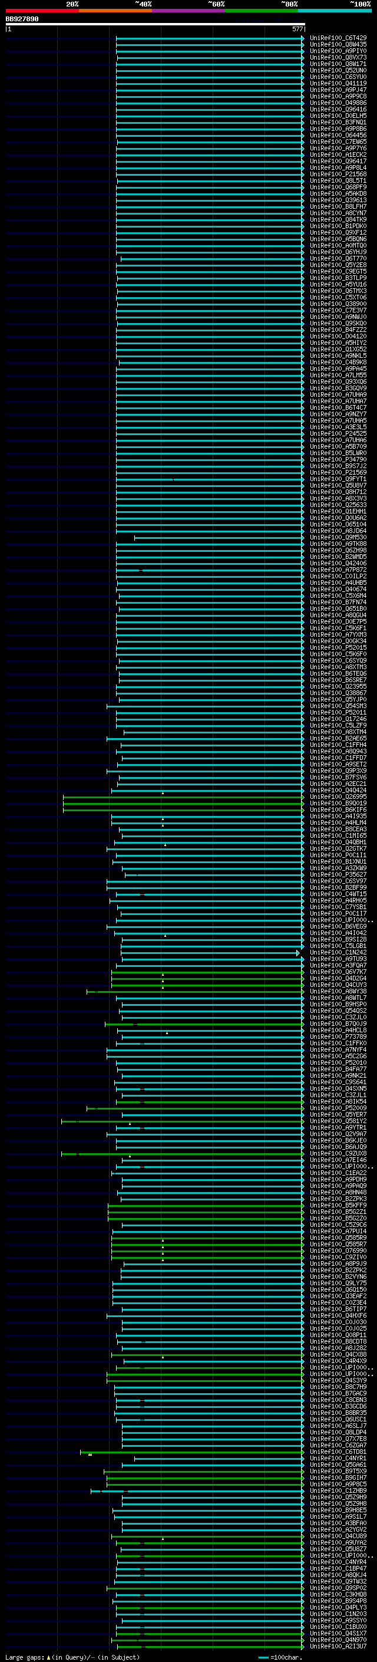Select the UniRef100_B9GIH7 label
377x1662 pixels.
point(338,1477)
